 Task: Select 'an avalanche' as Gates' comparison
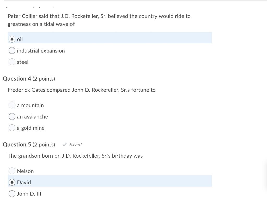(x=12, y=116)
